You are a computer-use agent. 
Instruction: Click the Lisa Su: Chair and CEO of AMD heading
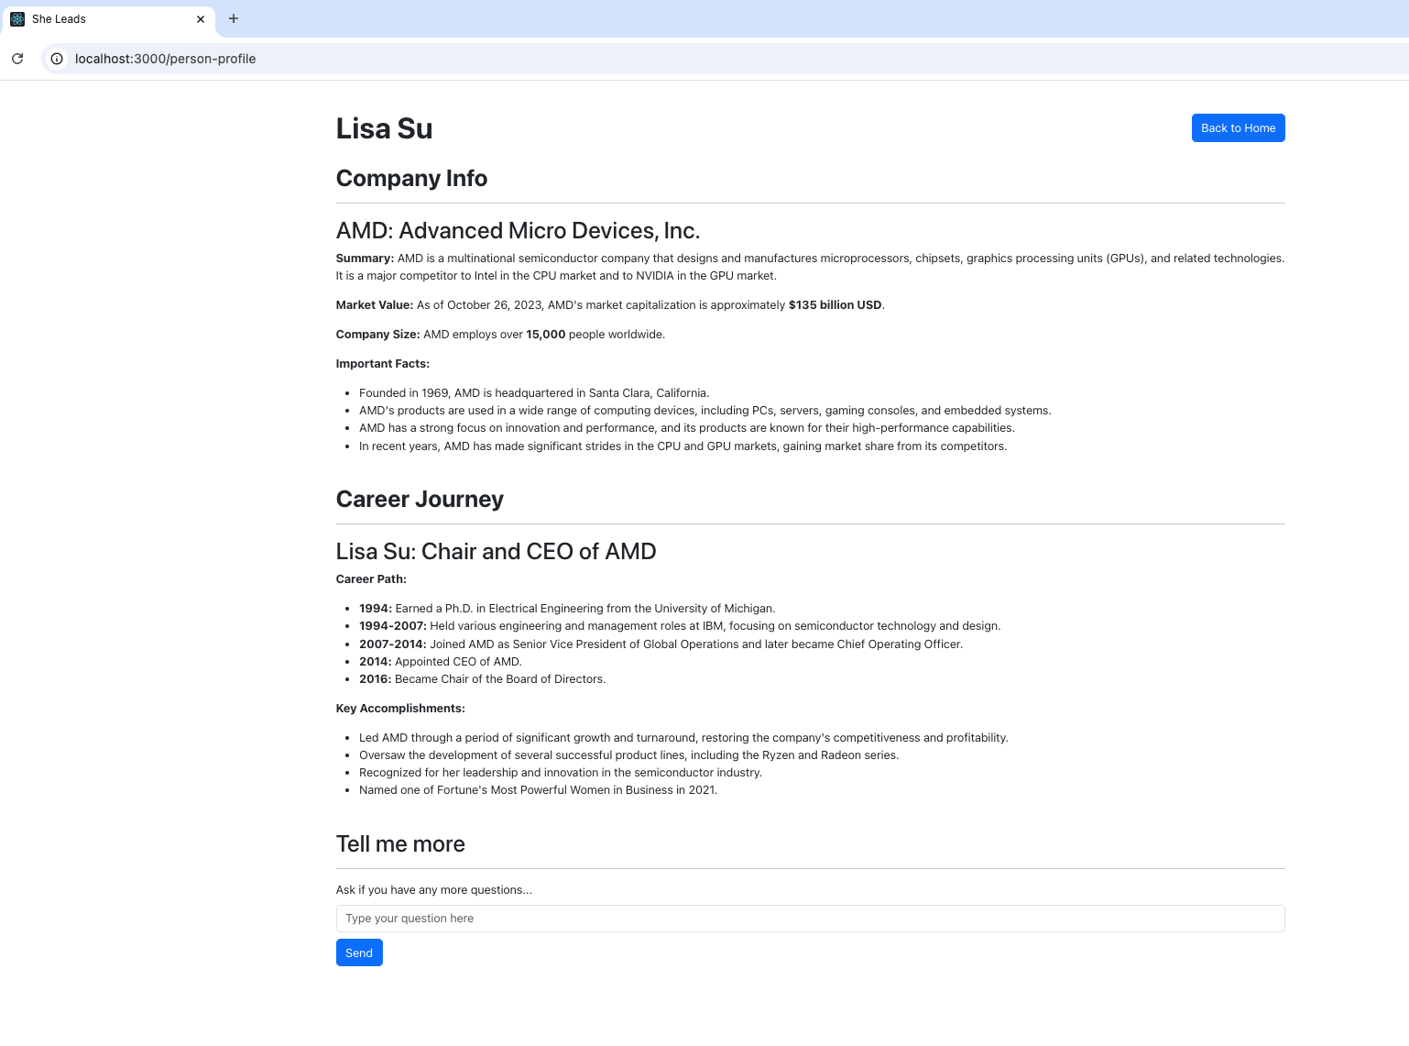pyautogui.click(x=496, y=551)
